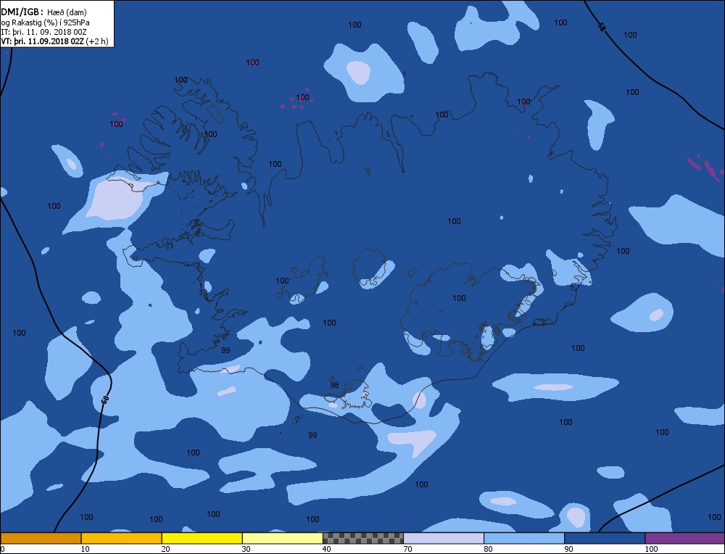The height and width of the screenshot is (554, 725).
Task: Click the orange 10–20 legend swatch
Action: coord(121,538)
